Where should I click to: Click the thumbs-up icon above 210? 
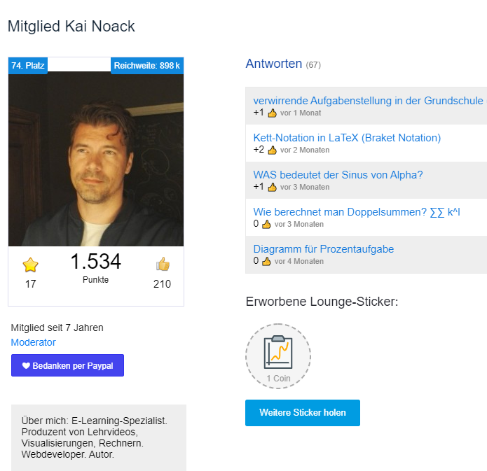163,264
